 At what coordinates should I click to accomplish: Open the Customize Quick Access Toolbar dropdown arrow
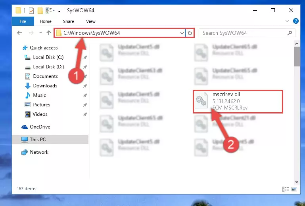59,11
